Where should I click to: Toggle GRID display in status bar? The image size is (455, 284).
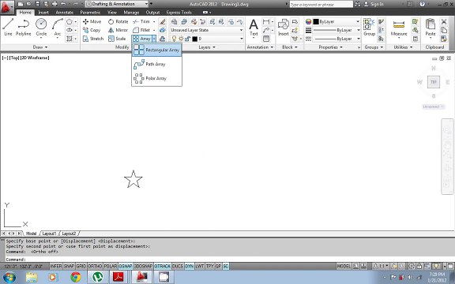coord(81,266)
